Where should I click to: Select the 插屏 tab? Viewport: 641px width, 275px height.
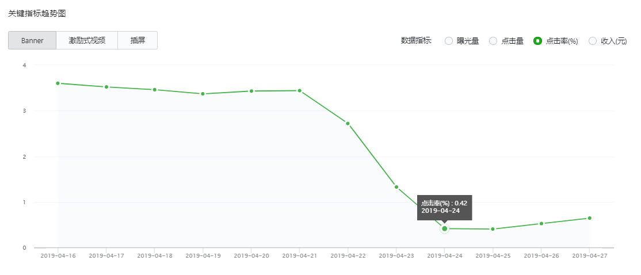pyautogui.click(x=138, y=40)
